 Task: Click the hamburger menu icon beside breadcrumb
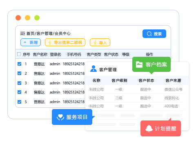22,33
